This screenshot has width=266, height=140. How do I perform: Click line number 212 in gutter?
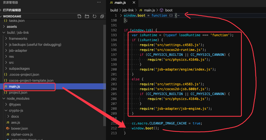tap(114, 128)
